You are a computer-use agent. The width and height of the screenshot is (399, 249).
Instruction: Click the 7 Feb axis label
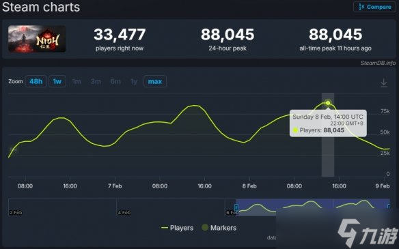[x=115, y=186]
